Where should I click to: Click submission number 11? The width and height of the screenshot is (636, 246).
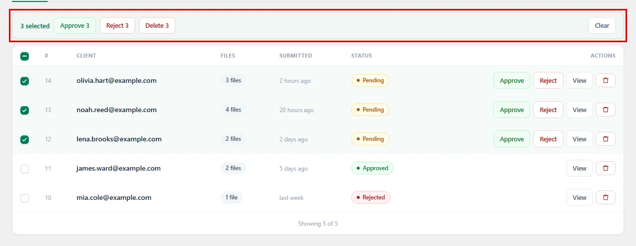(x=48, y=169)
